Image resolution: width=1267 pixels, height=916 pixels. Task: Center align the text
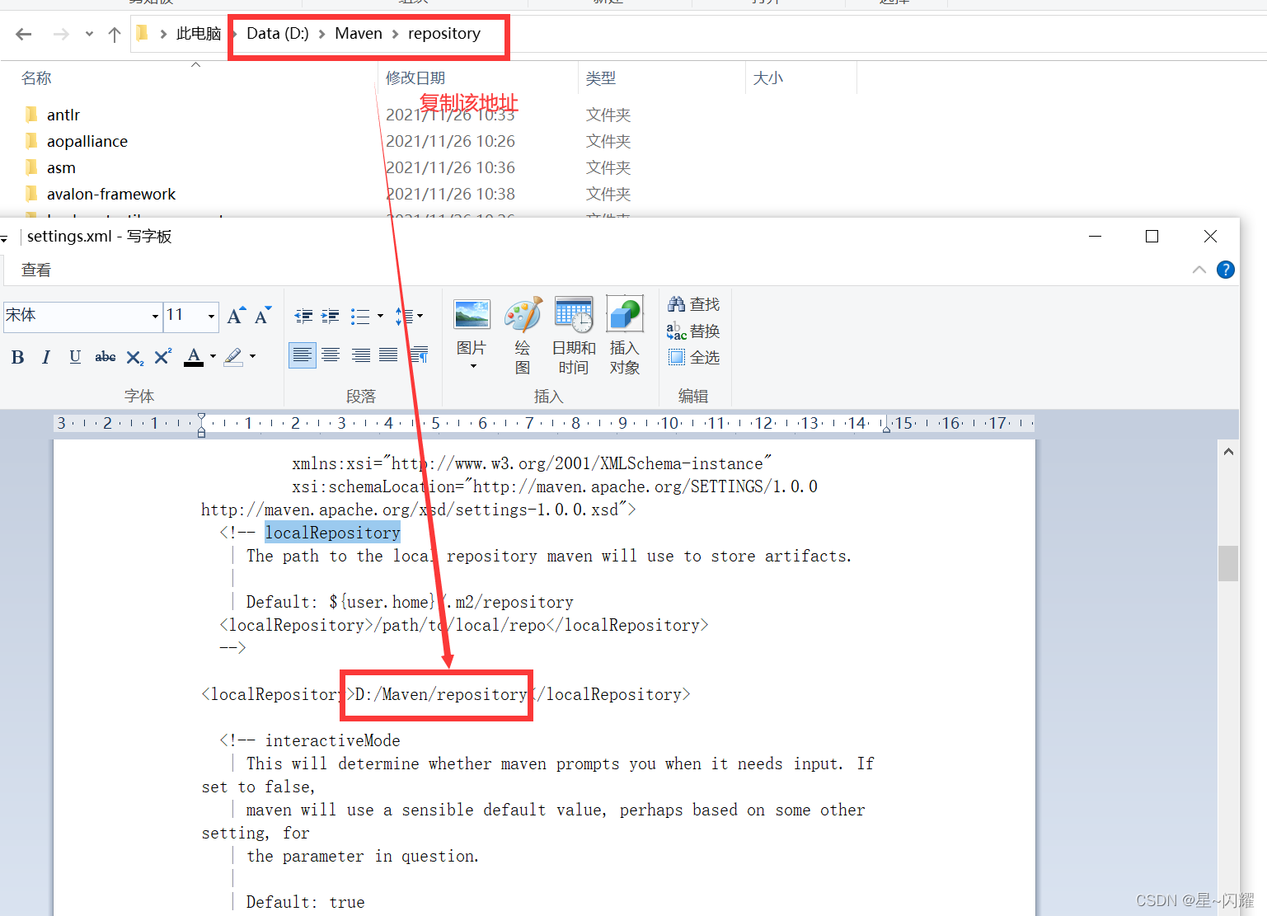331,355
